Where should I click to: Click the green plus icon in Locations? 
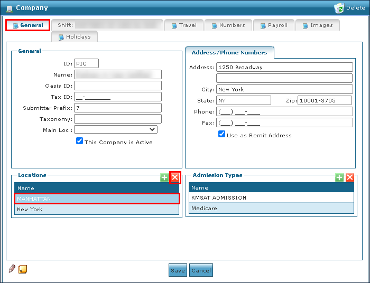pos(164,177)
